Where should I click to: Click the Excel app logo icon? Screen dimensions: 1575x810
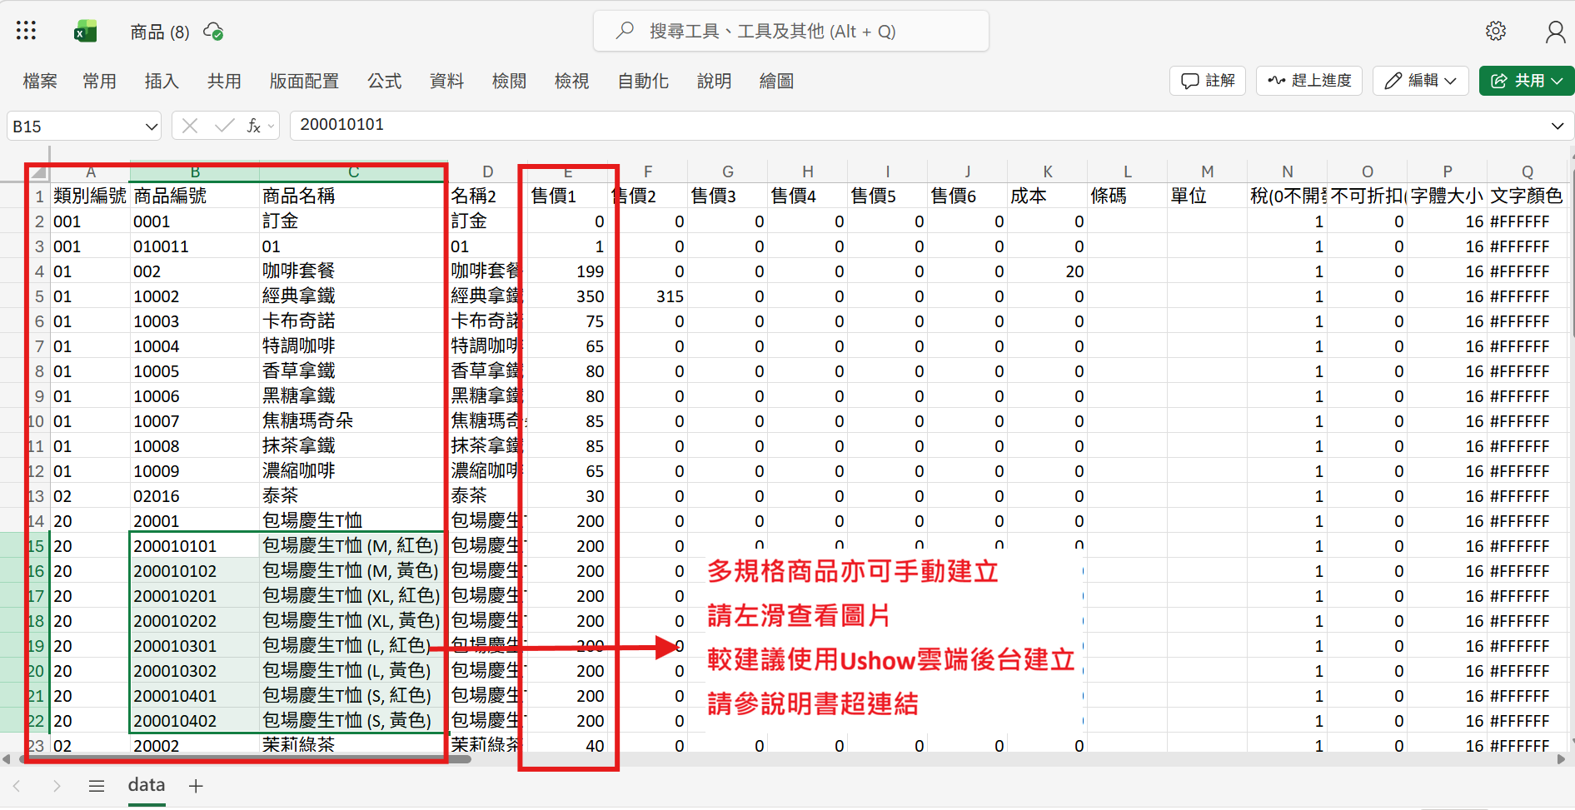pos(85,32)
